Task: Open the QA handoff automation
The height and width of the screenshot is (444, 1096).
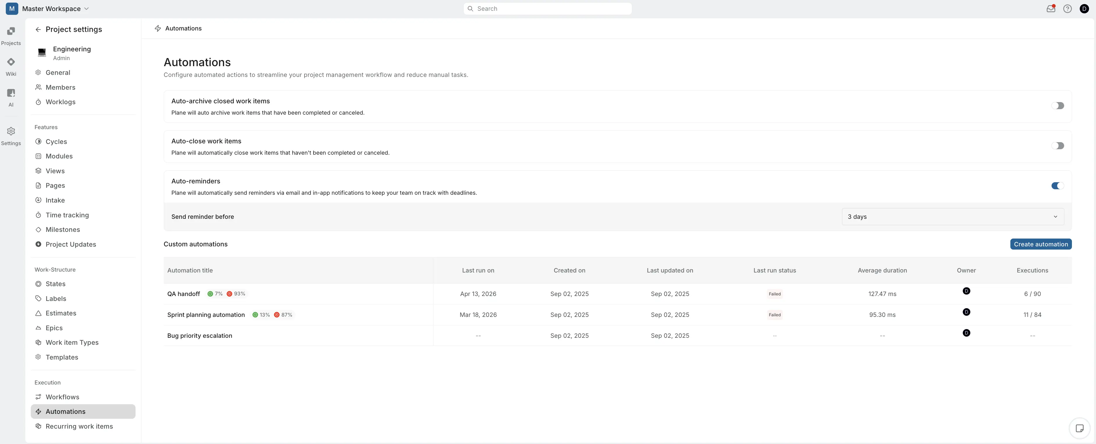Action: 183,294
